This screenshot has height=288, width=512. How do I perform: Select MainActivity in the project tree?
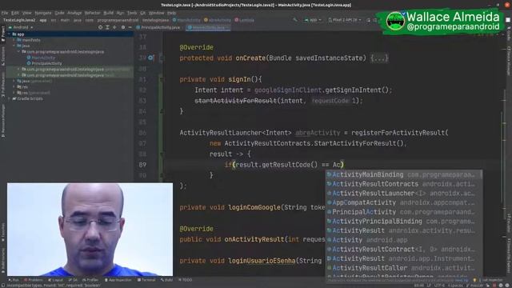(41, 58)
